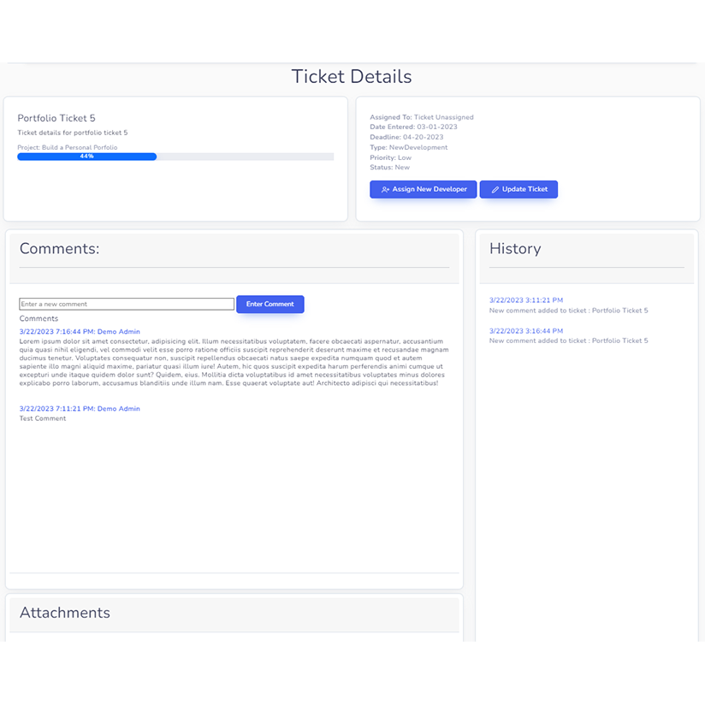Click history entry 3/22/2023 3:11:21 PM
The image size is (705, 705).
click(526, 300)
